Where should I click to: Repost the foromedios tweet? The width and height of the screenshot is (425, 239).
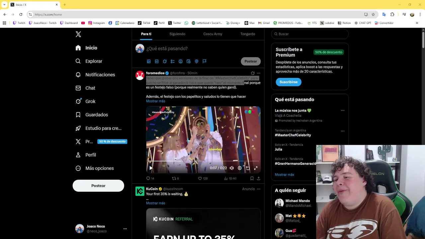click(x=175, y=178)
